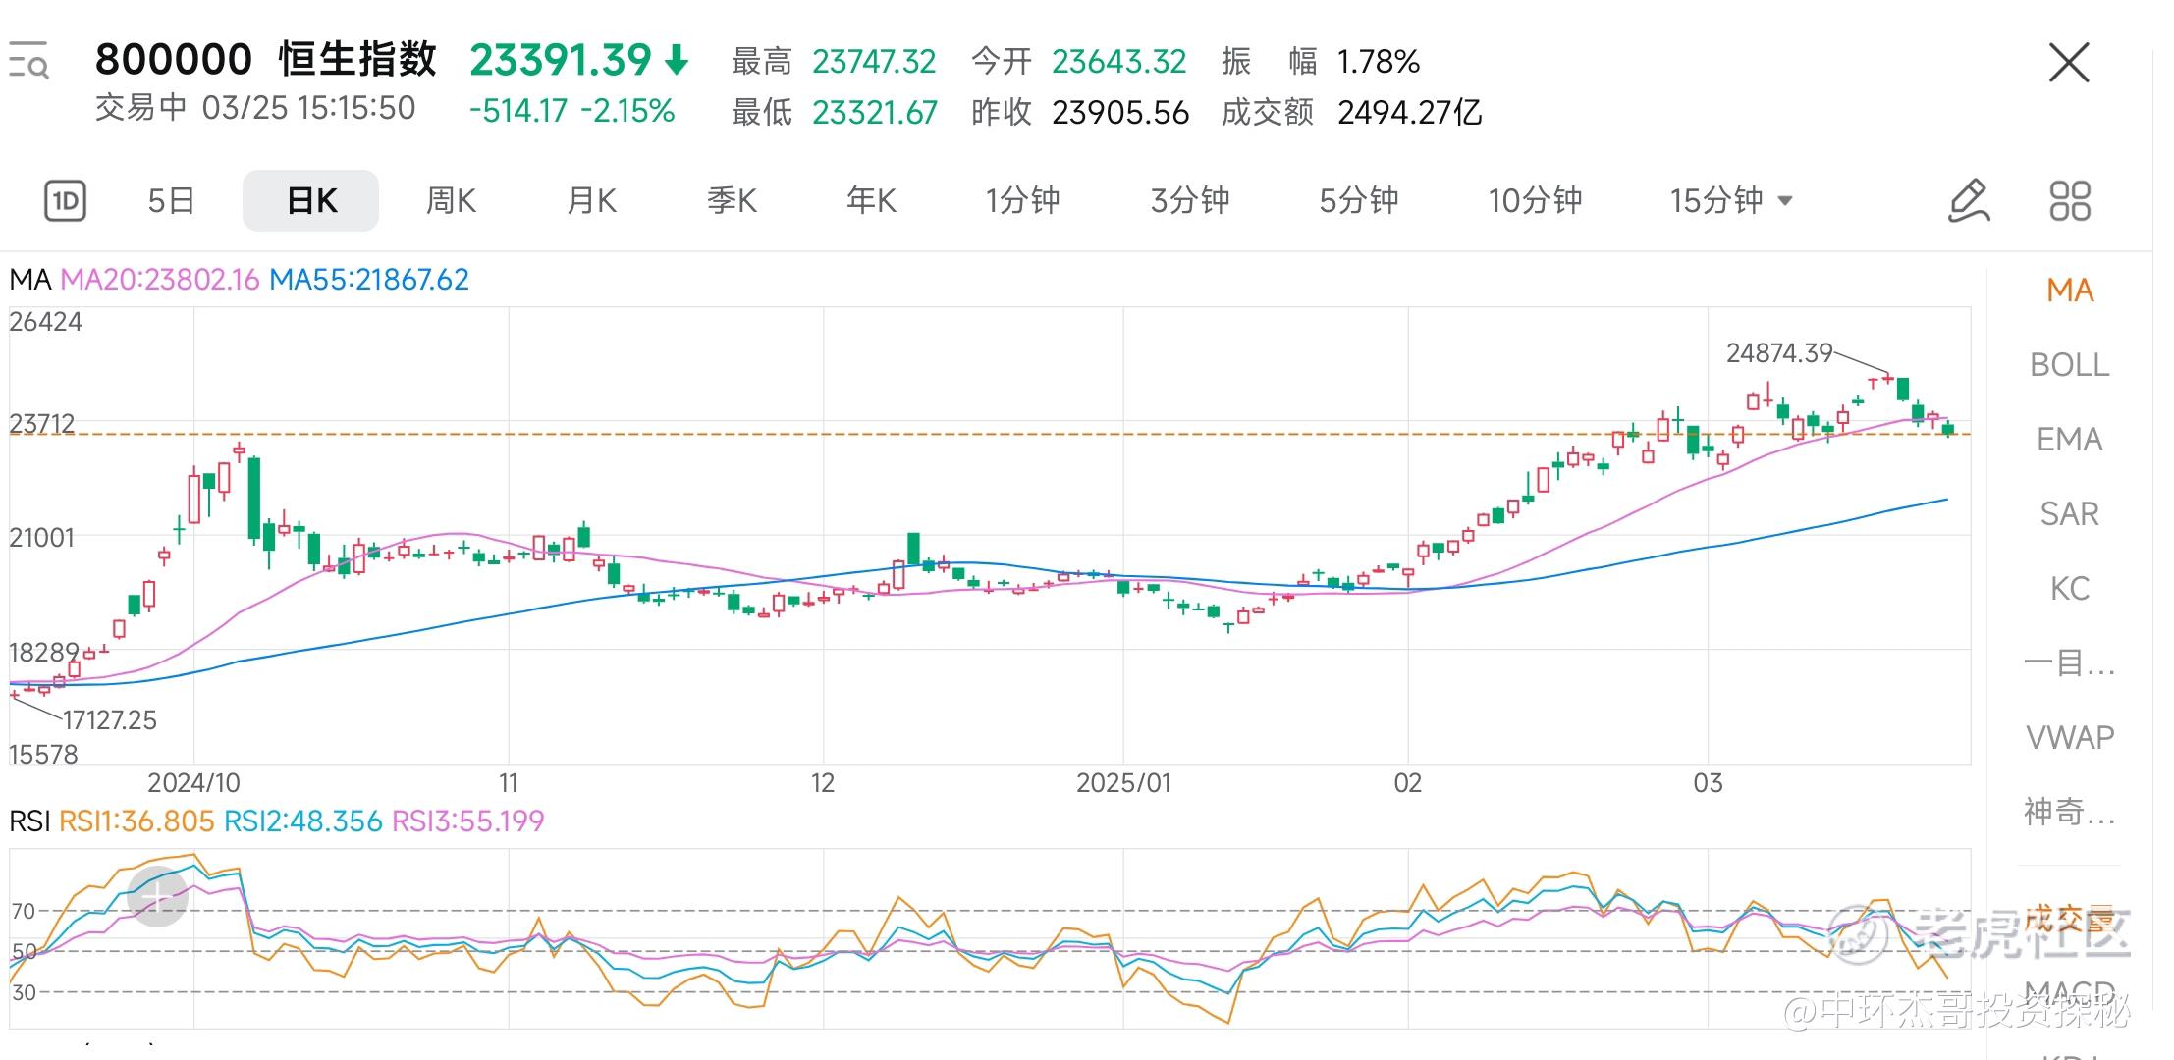Open the stock search list icon
Viewport: 2174px width, 1060px height.
coord(28,61)
